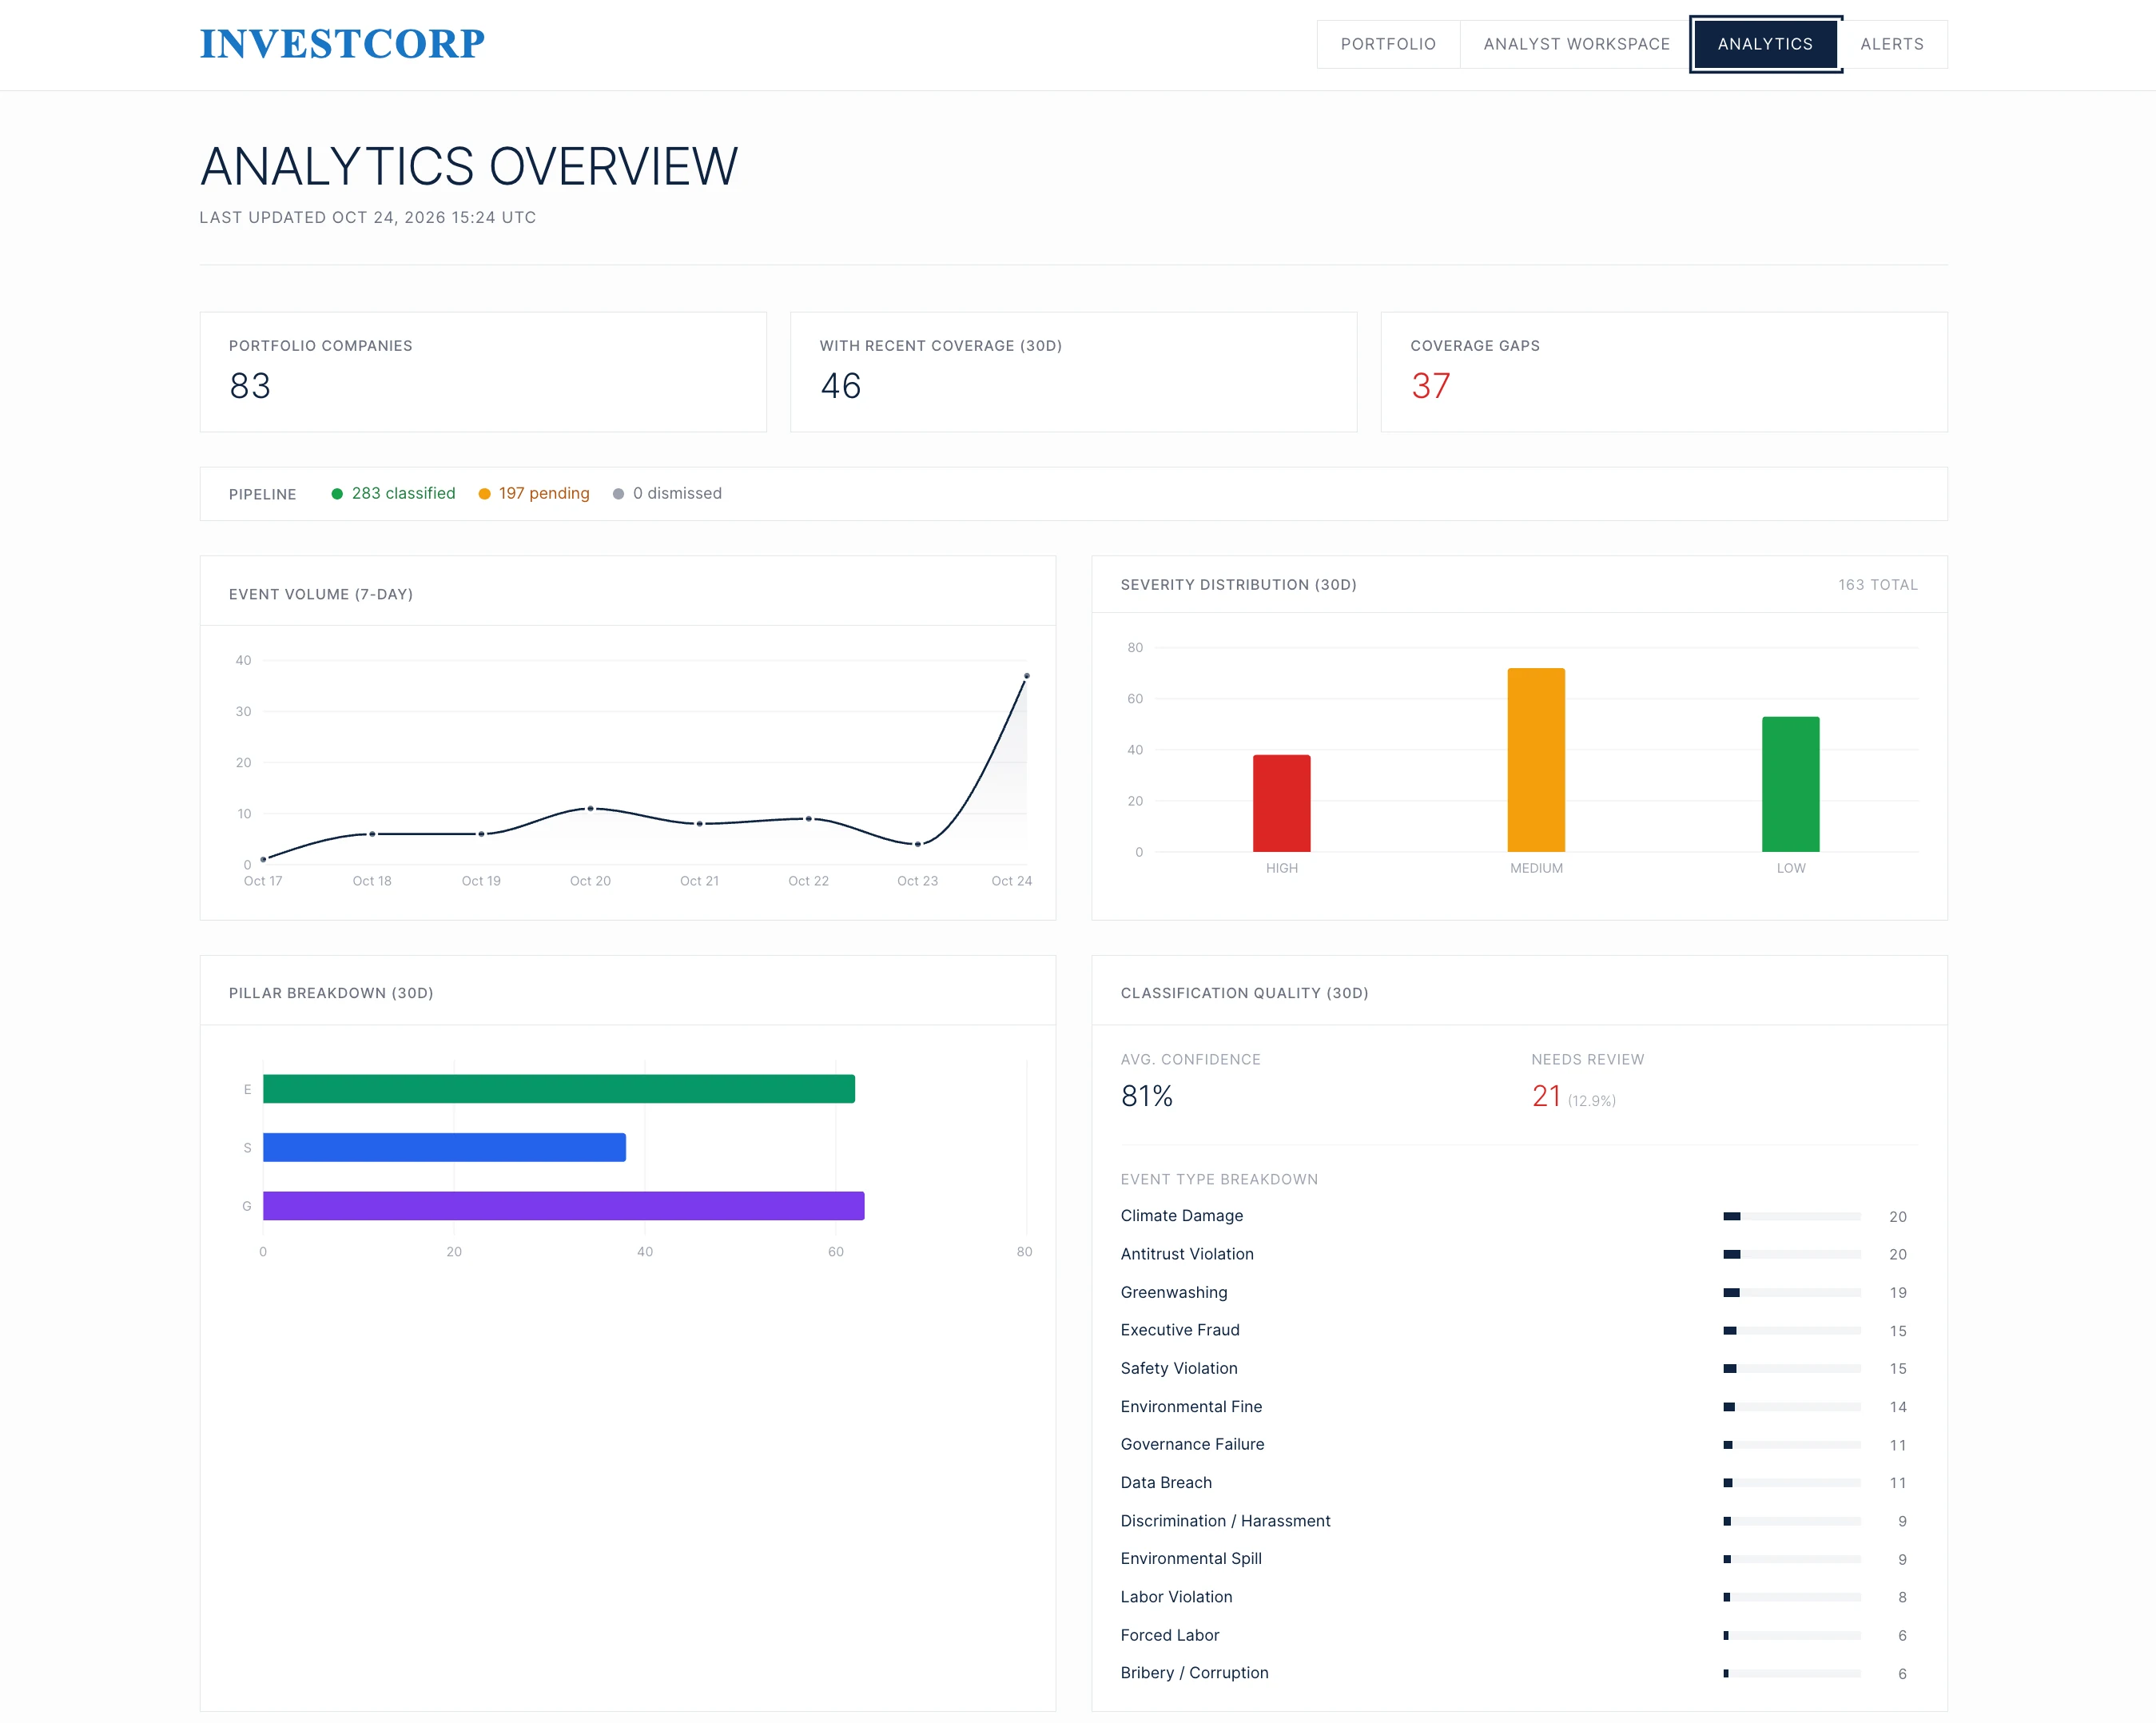2156x1723 pixels.
Task: Click the Oct 18 data point
Action: 372,834
